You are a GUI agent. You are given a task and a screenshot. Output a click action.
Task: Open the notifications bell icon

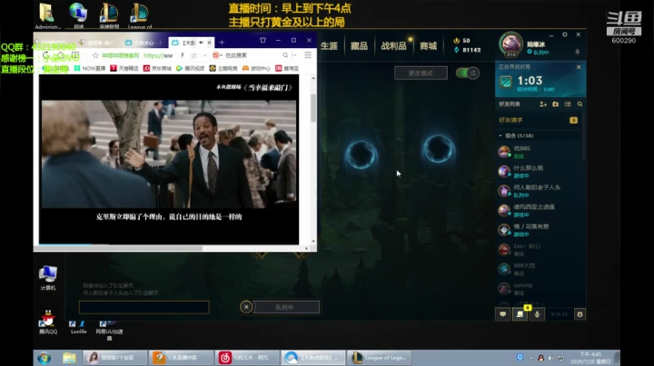(x=578, y=52)
